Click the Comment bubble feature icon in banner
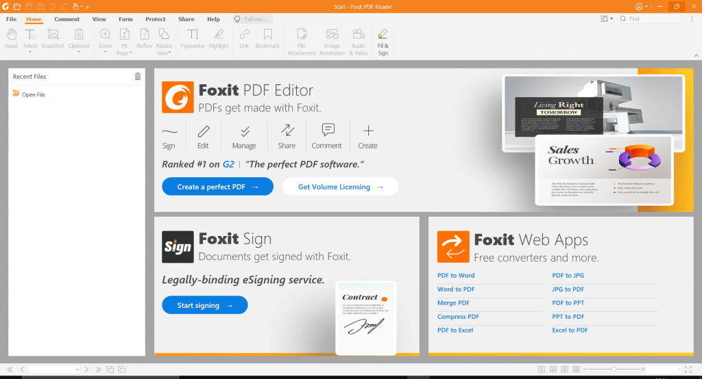 click(328, 130)
